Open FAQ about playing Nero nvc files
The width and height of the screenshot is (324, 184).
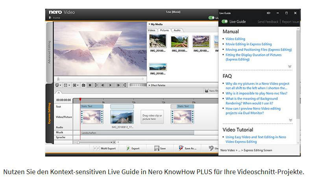[256, 93]
